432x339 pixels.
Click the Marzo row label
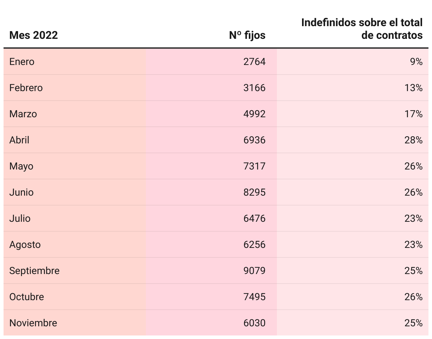[x=23, y=114]
